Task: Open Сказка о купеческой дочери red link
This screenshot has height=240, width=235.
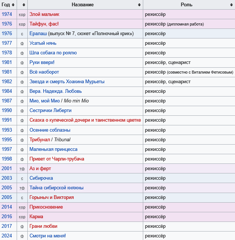Action: point(85,120)
